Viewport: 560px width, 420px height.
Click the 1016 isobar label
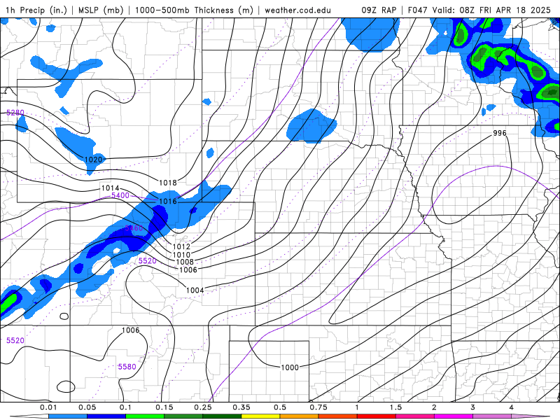[168, 202]
